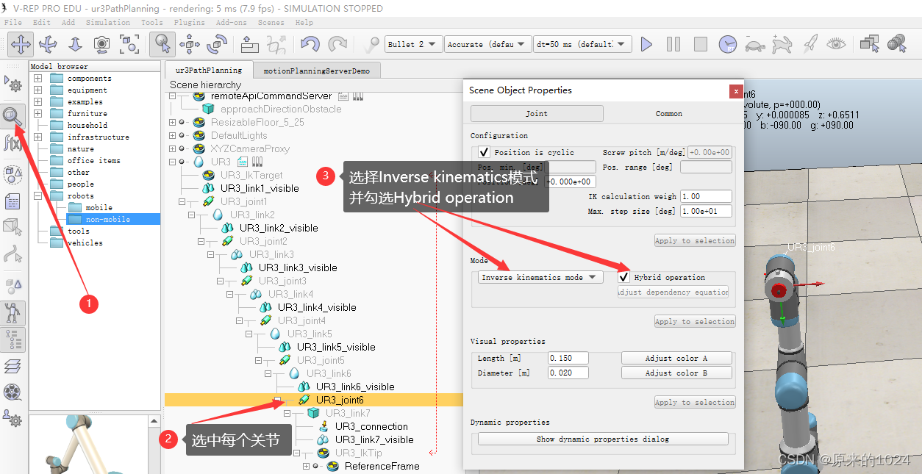
Task: Choose the object/item shift tool
Action: pyautogui.click(x=190, y=44)
